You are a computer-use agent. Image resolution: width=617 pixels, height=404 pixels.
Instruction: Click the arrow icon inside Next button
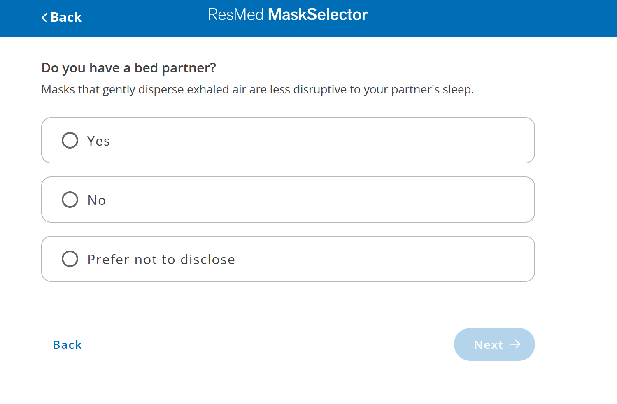[516, 345]
